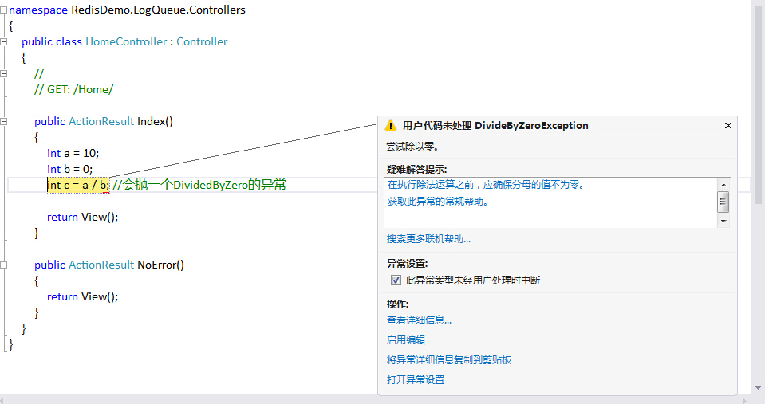Click the troubleshooting tips scrollbar thumb
The image size is (765, 404).
tap(724, 202)
